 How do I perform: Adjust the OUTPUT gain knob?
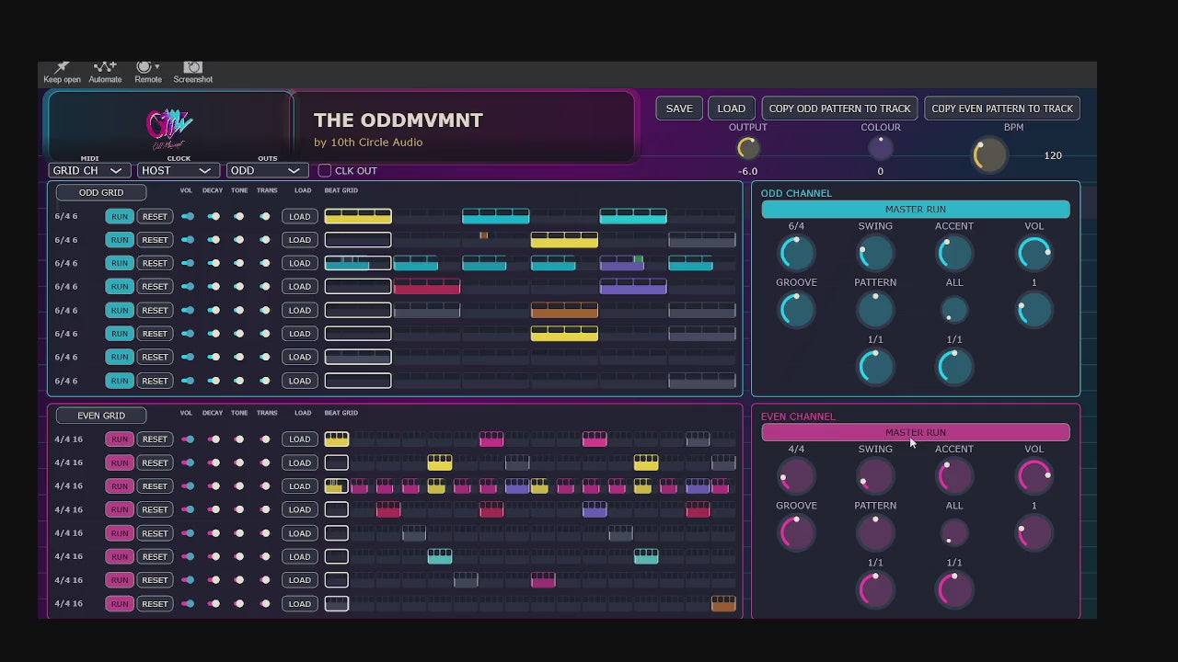748,148
